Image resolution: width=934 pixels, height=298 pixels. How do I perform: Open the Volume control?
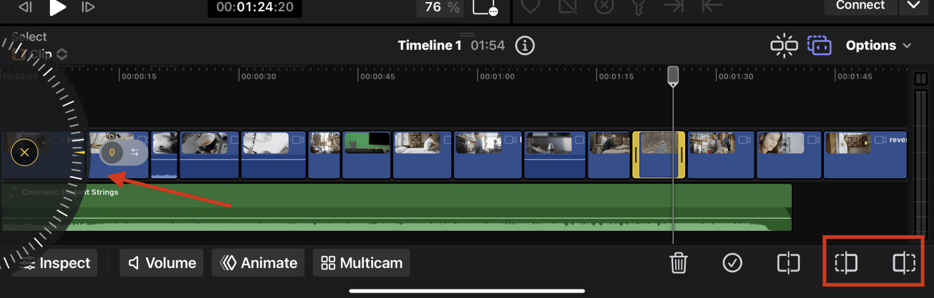coord(163,263)
